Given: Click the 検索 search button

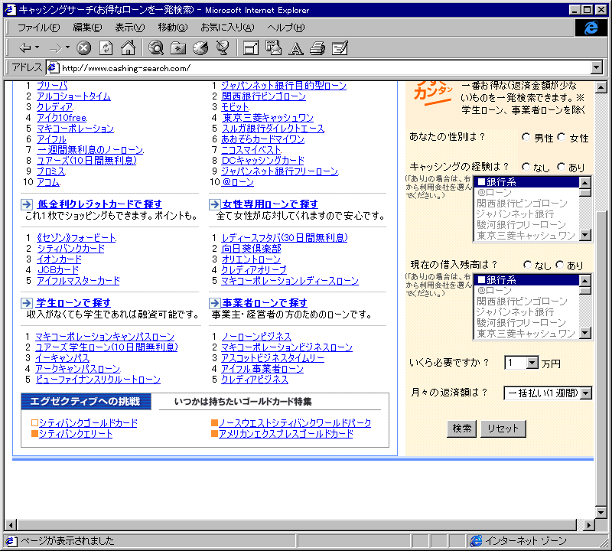Looking at the screenshot, I should click(461, 429).
